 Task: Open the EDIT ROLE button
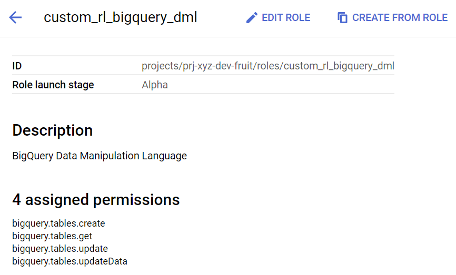(279, 17)
